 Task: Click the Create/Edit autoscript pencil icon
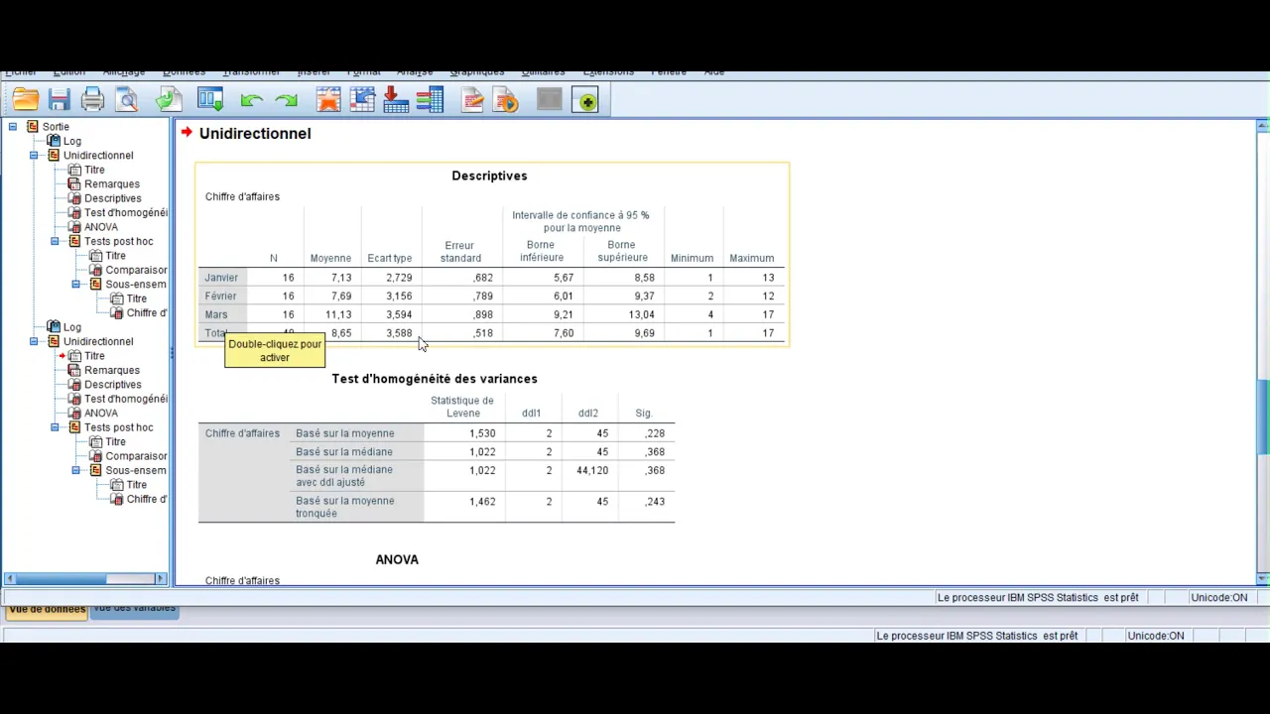472,99
